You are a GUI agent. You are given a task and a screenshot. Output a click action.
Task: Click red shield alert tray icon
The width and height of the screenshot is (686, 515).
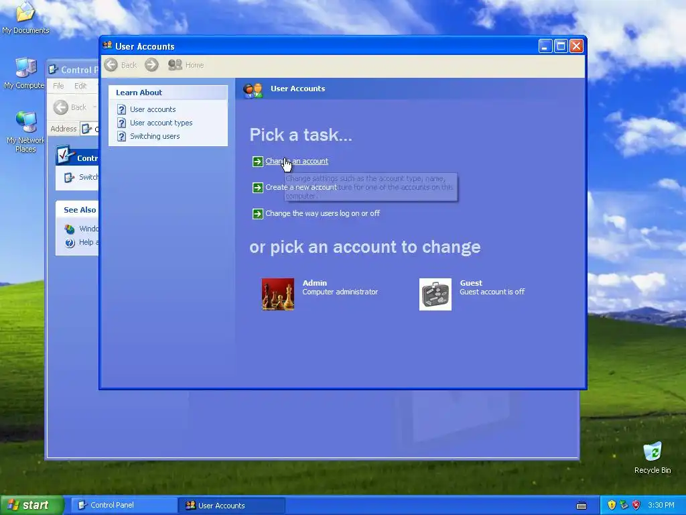coord(636,506)
